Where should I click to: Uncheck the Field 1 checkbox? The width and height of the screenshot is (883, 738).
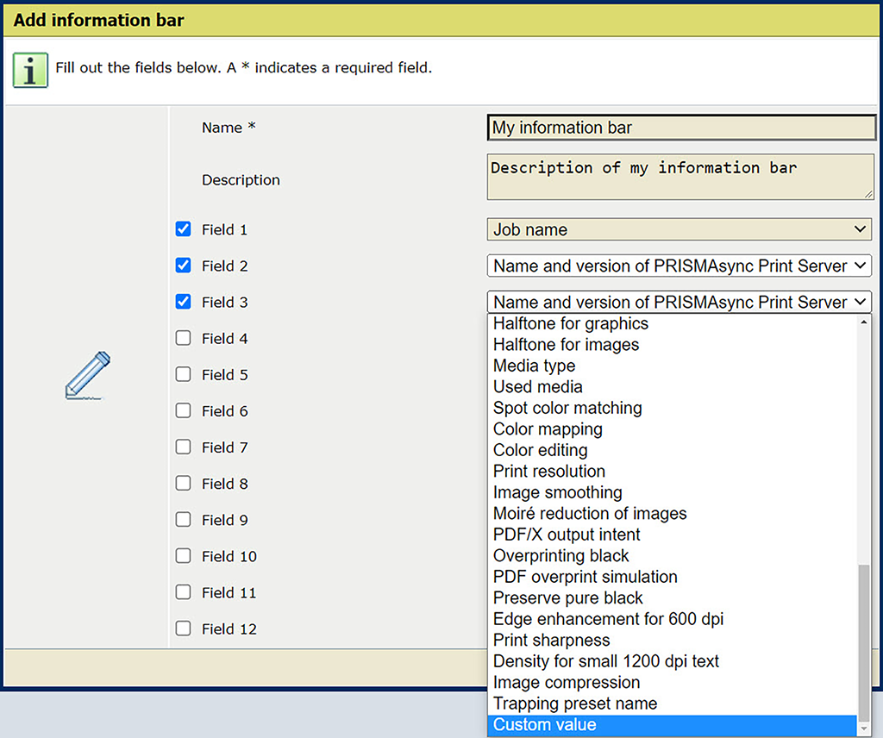183,229
